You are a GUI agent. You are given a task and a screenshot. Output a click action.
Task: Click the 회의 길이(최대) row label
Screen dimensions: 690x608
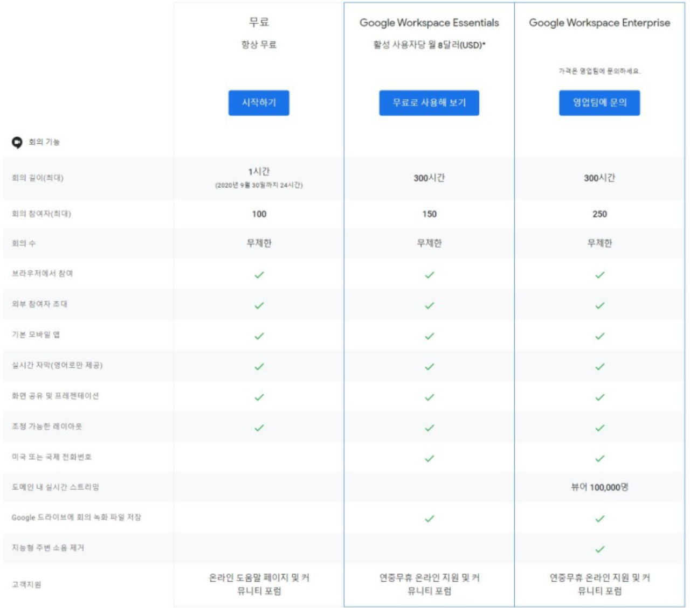click(x=38, y=178)
